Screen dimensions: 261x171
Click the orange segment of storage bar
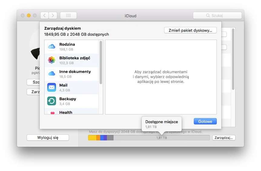[x=98, y=138]
